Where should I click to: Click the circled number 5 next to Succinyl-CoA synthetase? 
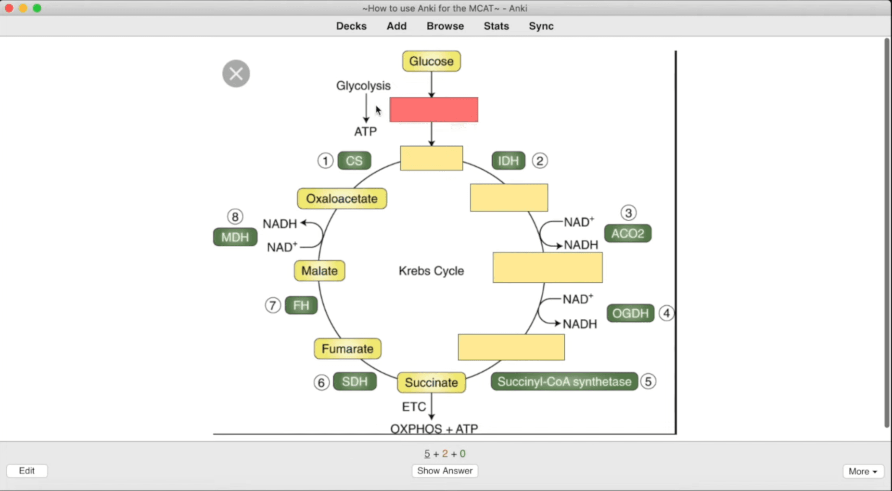(x=648, y=381)
